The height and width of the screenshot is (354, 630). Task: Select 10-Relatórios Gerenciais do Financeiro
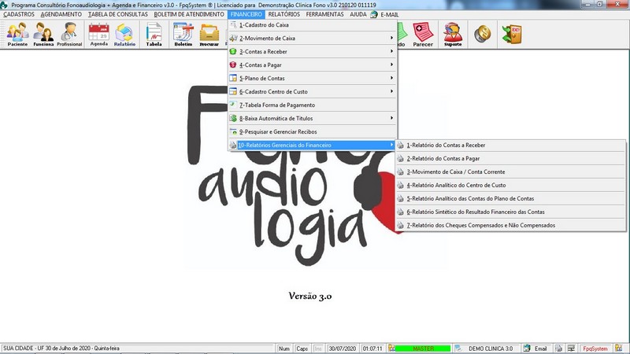pyautogui.click(x=313, y=145)
